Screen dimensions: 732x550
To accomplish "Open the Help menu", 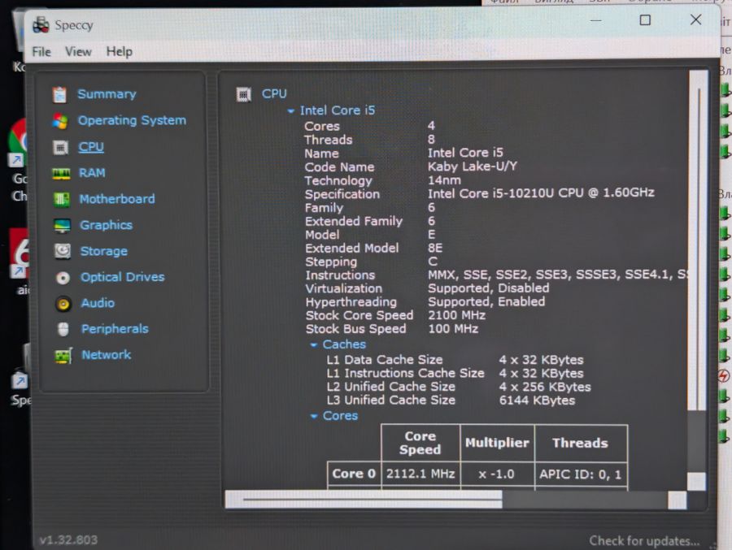I will [119, 52].
